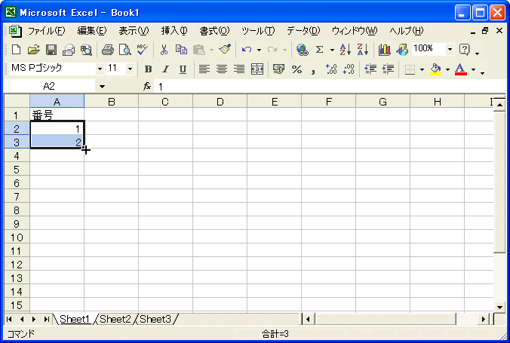The width and height of the screenshot is (510, 343).
Task: Open fill color palette arrow
Action: [x=447, y=69]
